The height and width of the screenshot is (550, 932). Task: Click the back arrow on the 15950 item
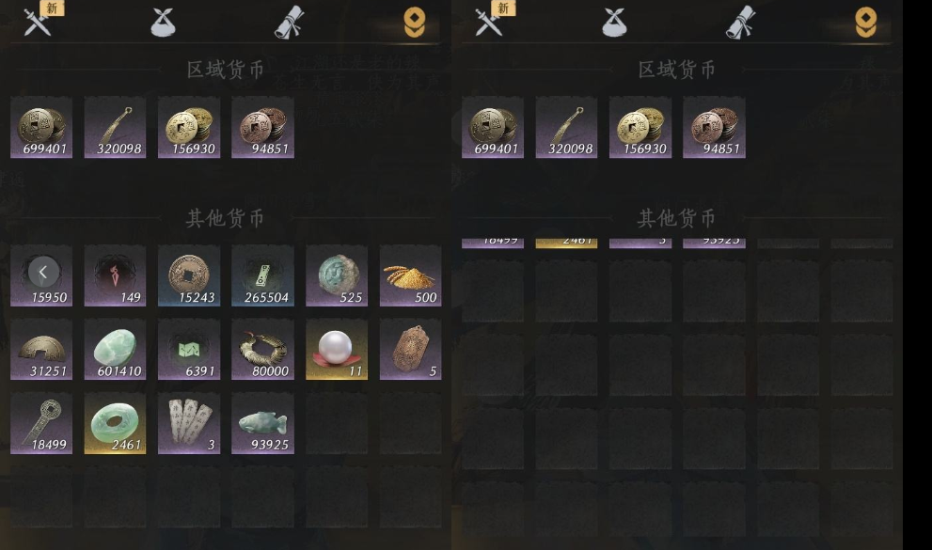click(x=43, y=272)
